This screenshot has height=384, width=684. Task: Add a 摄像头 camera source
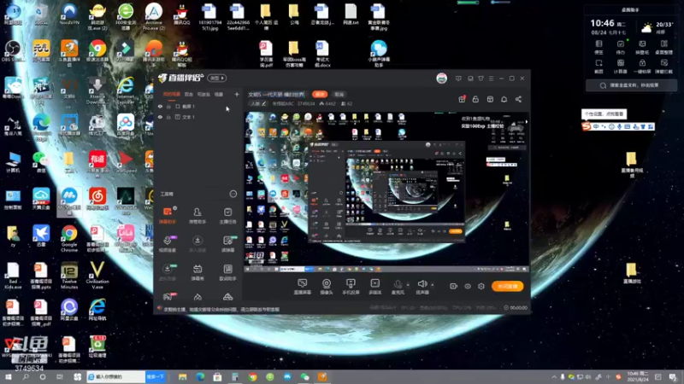coord(327,287)
